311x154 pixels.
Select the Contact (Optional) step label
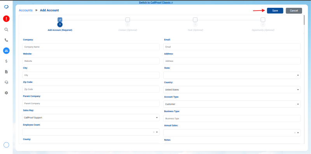128,30
